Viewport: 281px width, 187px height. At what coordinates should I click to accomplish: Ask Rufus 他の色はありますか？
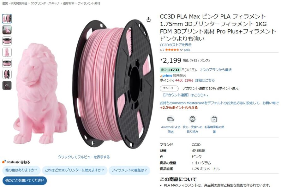tap(21, 170)
